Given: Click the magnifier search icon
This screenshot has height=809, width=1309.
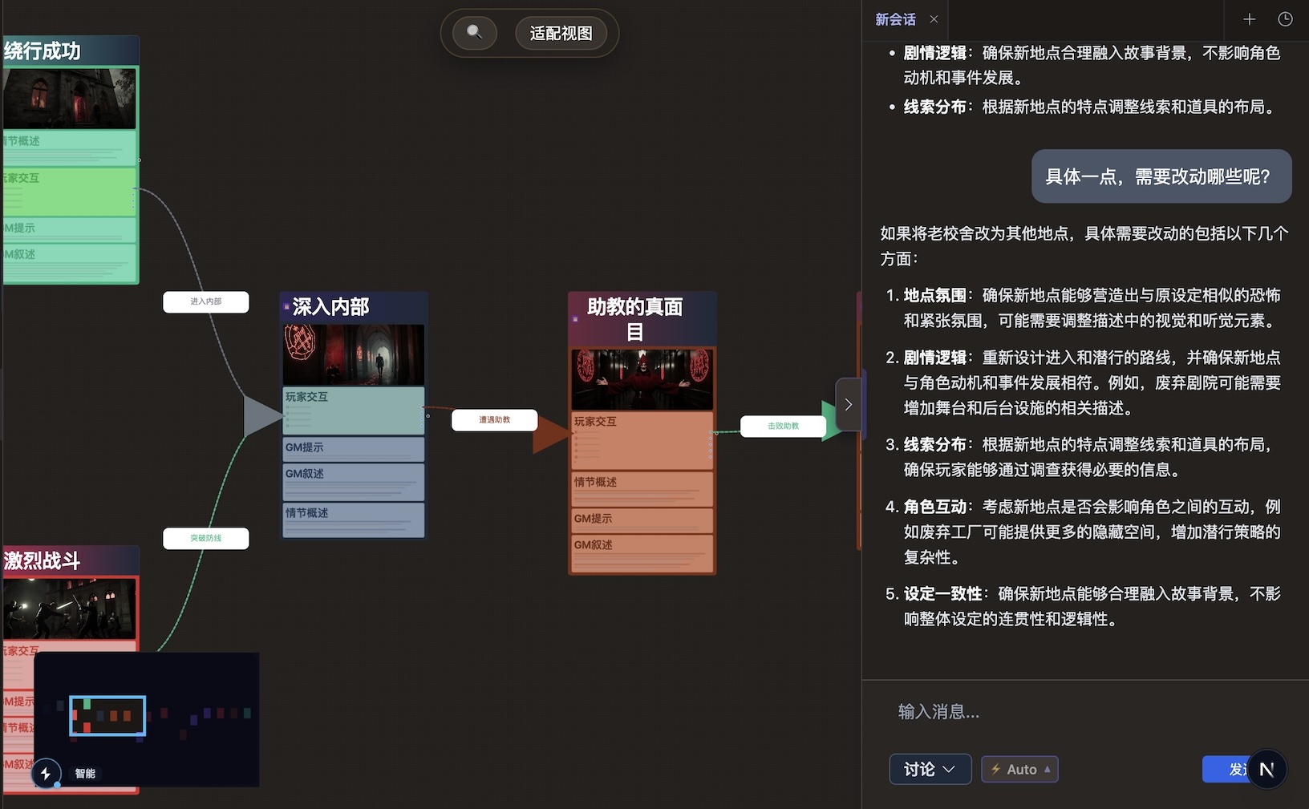Looking at the screenshot, I should (x=473, y=33).
